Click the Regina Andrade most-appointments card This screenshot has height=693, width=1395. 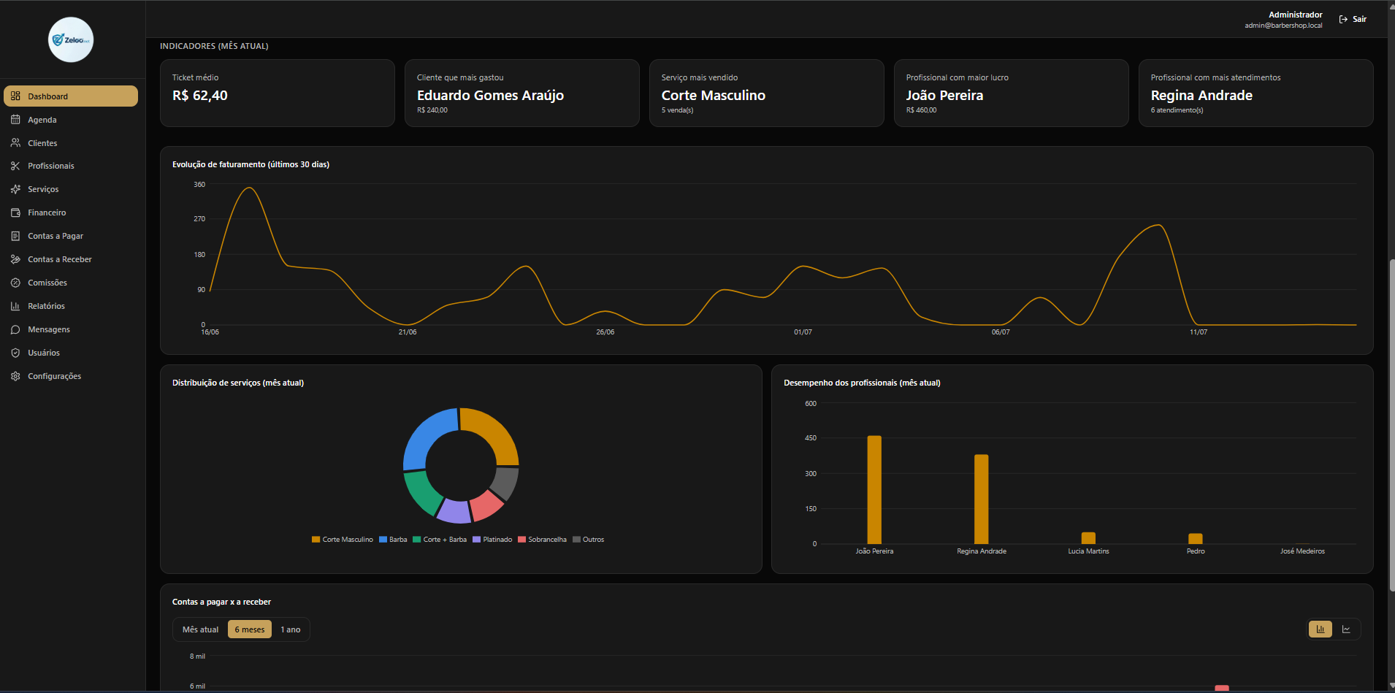[x=1256, y=93]
